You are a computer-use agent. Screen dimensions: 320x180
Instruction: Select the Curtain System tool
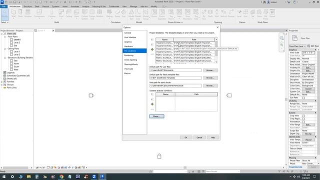click(84, 14)
